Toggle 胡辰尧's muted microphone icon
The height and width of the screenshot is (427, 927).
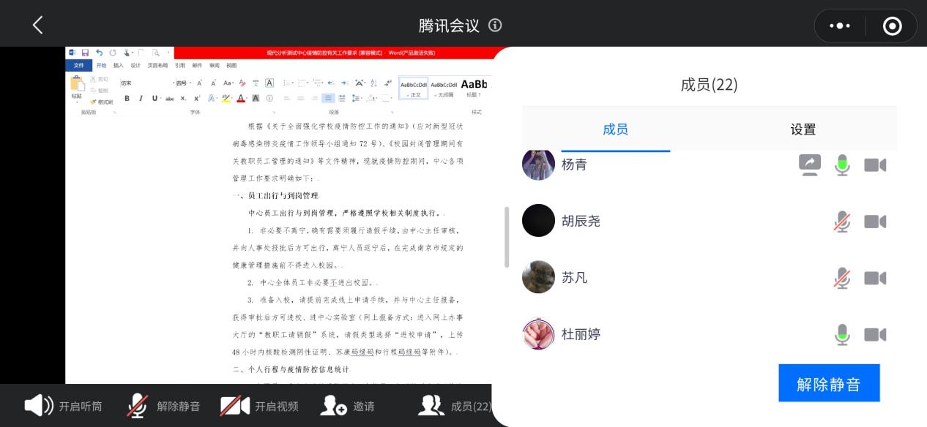click(x=842, y=221)
